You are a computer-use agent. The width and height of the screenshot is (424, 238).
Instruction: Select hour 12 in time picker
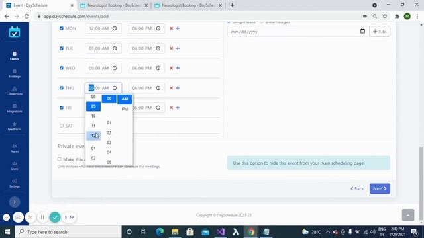[x=93, y=136]
